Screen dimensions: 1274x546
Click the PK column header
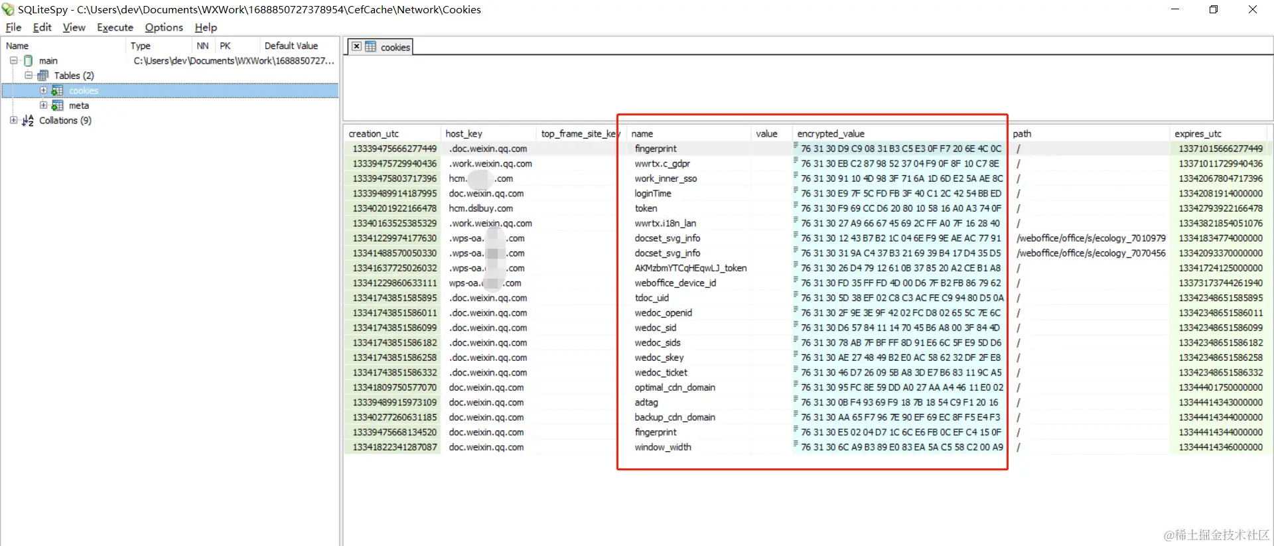pos(236,46)
